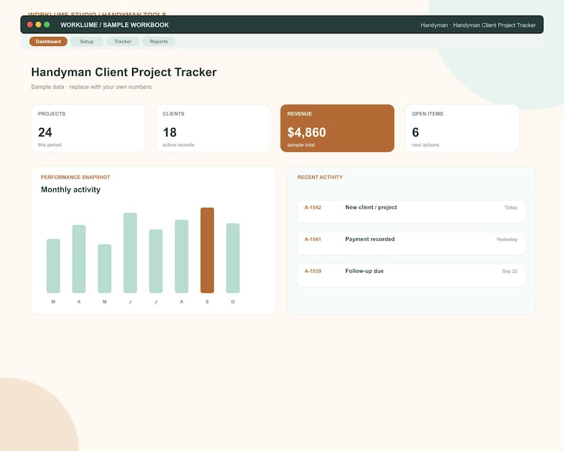564x451 pixels.
Task: Open activity row A-1042 New client / project
Action: coord(411,212)
